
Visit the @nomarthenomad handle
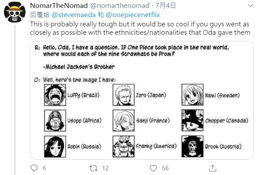coord(120,6)
